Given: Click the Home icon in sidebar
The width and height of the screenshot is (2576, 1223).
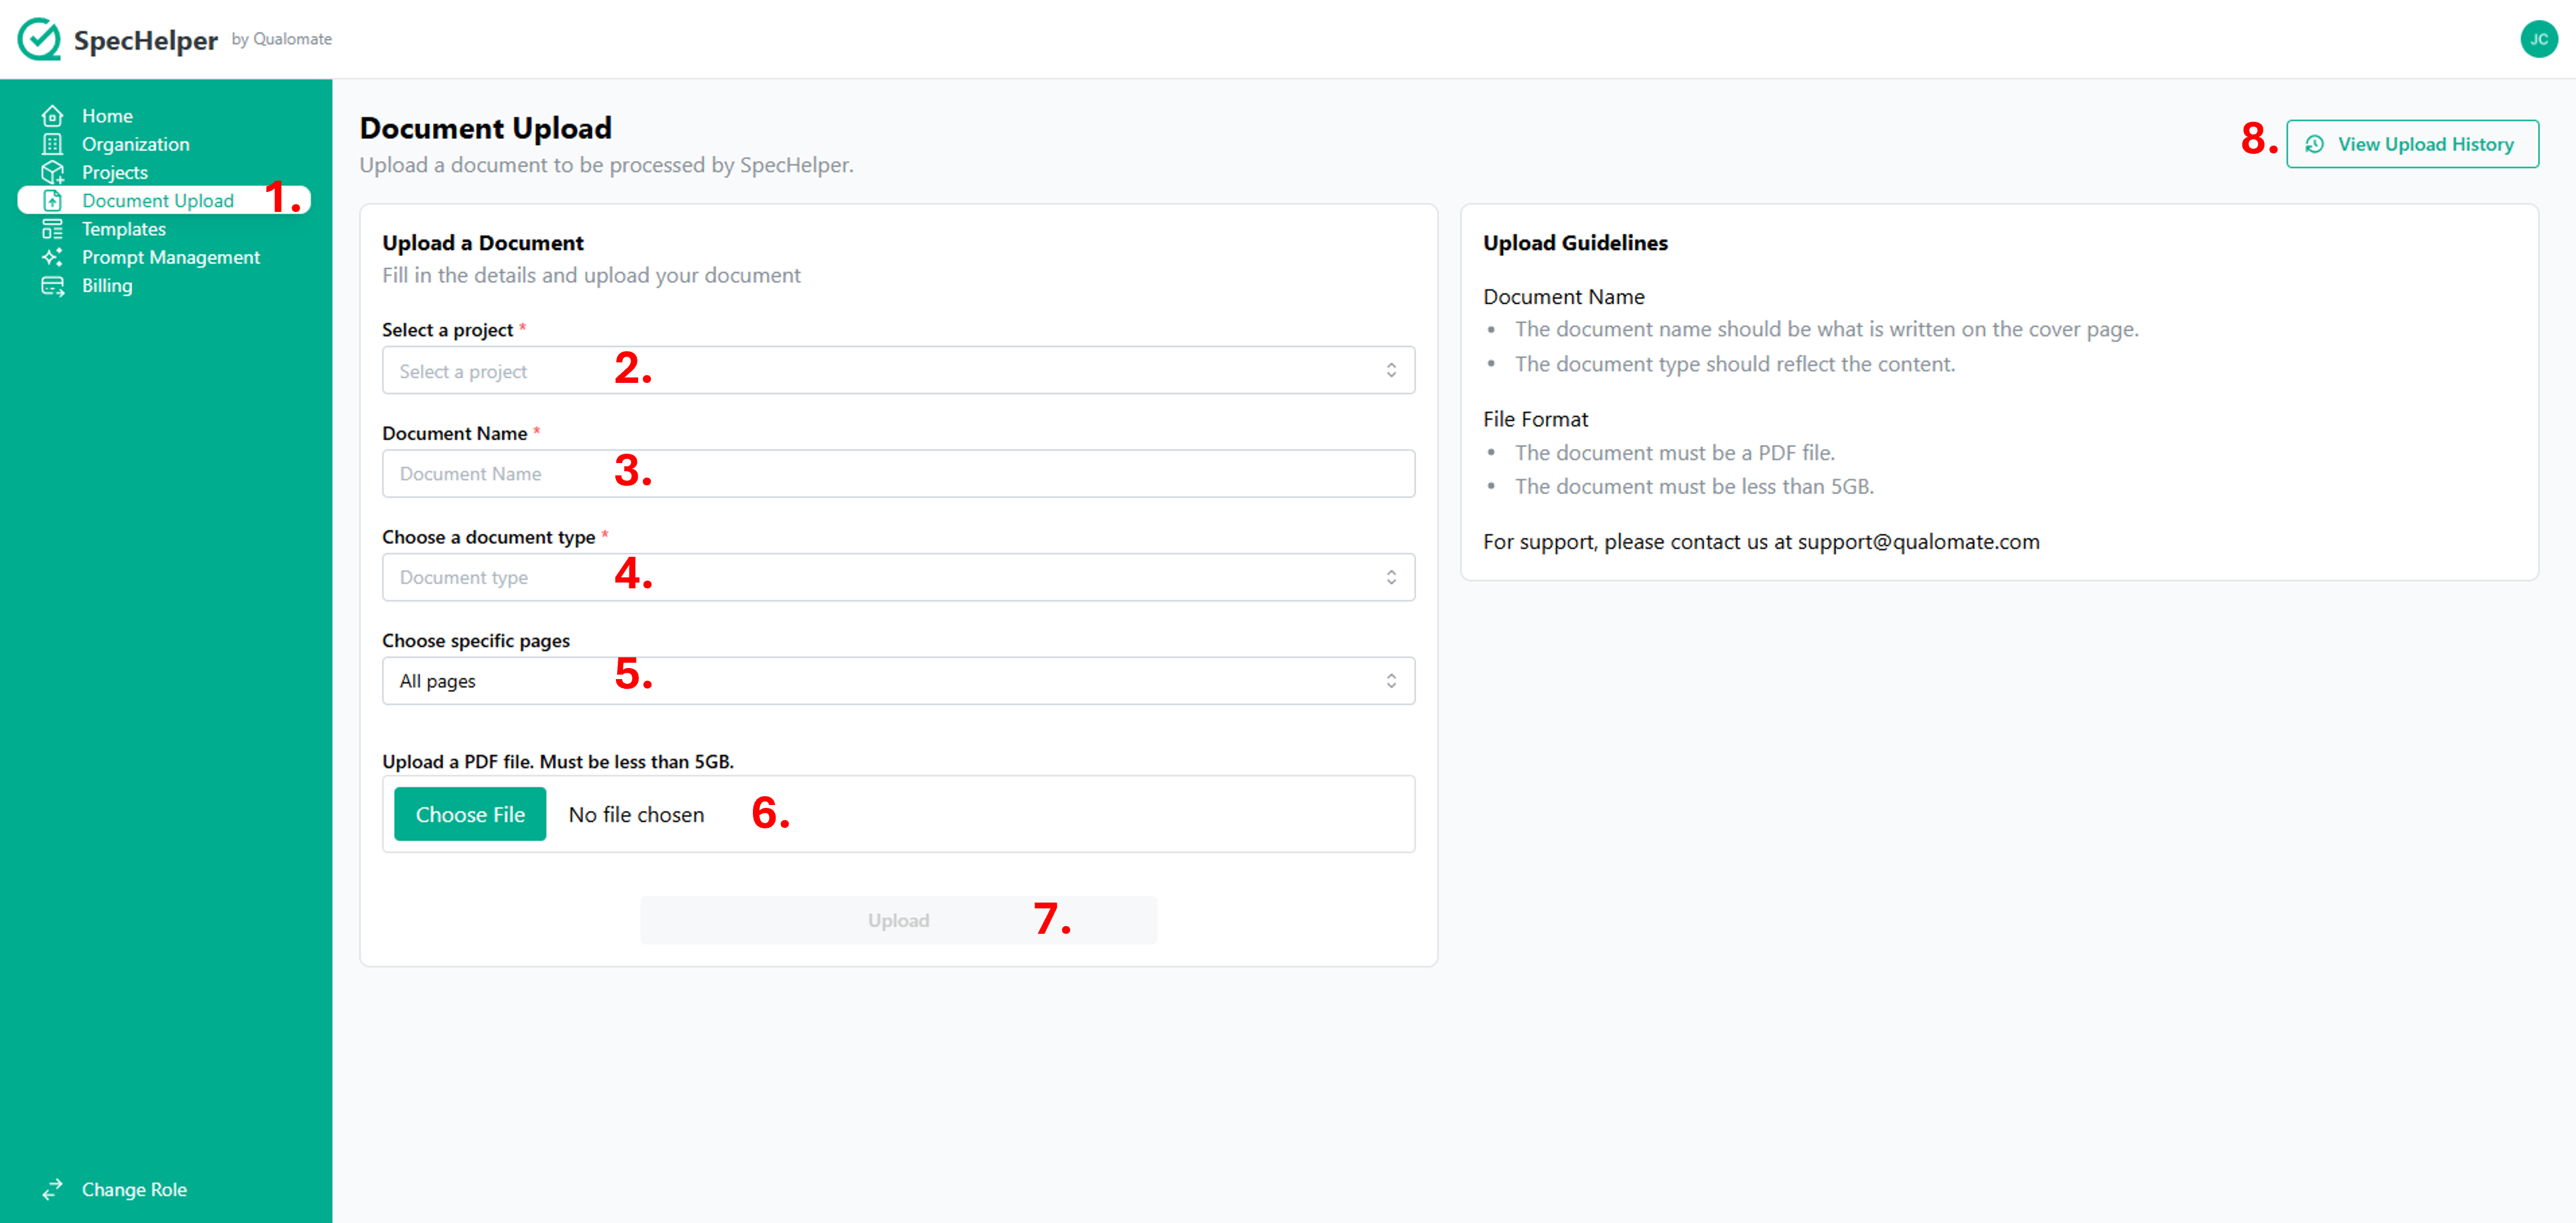Looking at the screenshot, I should click(x=52, y=116).
